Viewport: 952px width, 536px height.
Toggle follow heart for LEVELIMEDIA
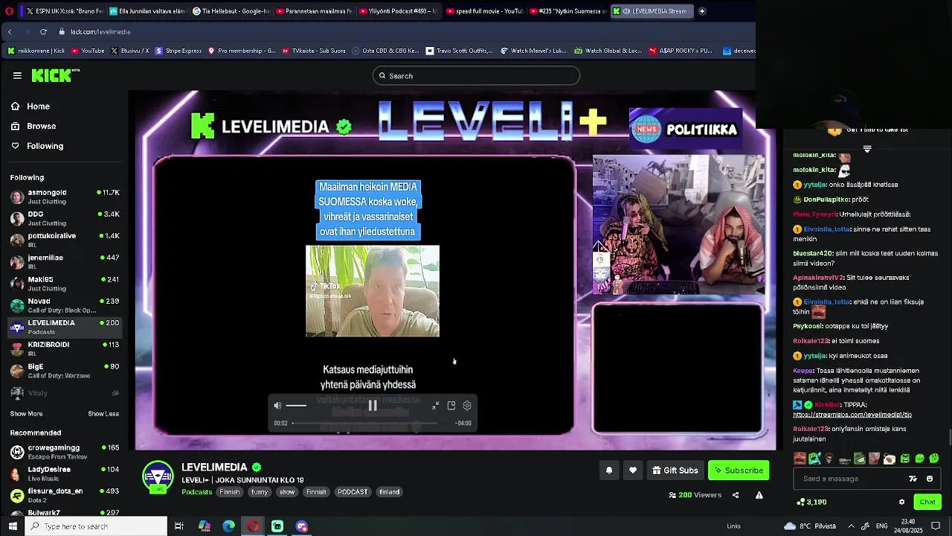tap(633, 470)
